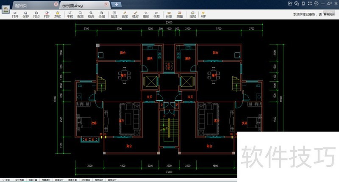Open a file with 打开 tool
The width and height of the screenshot is (339, 182).
[x=15, y=15]
